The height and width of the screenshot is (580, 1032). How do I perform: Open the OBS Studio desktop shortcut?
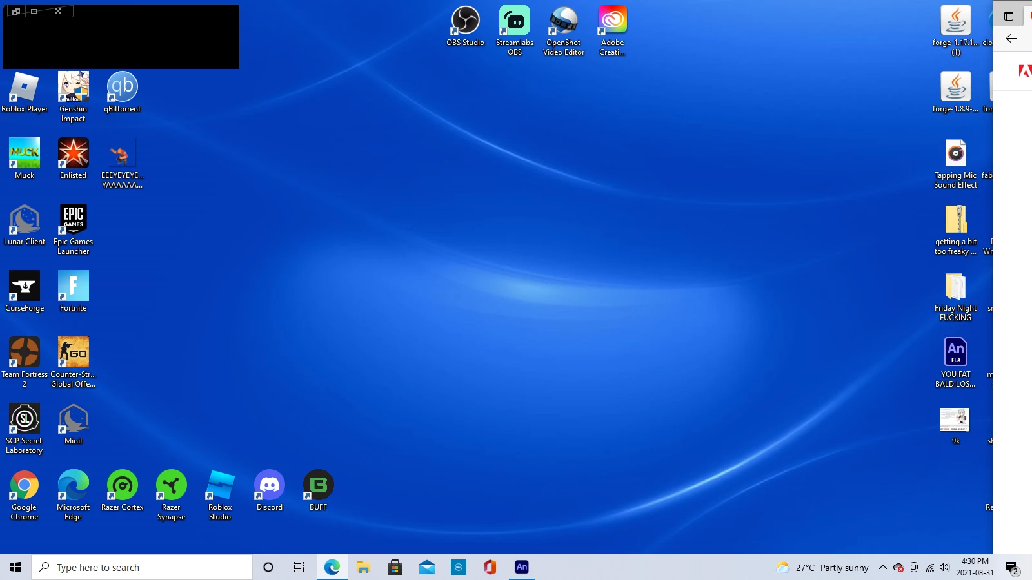click(465, 26)
